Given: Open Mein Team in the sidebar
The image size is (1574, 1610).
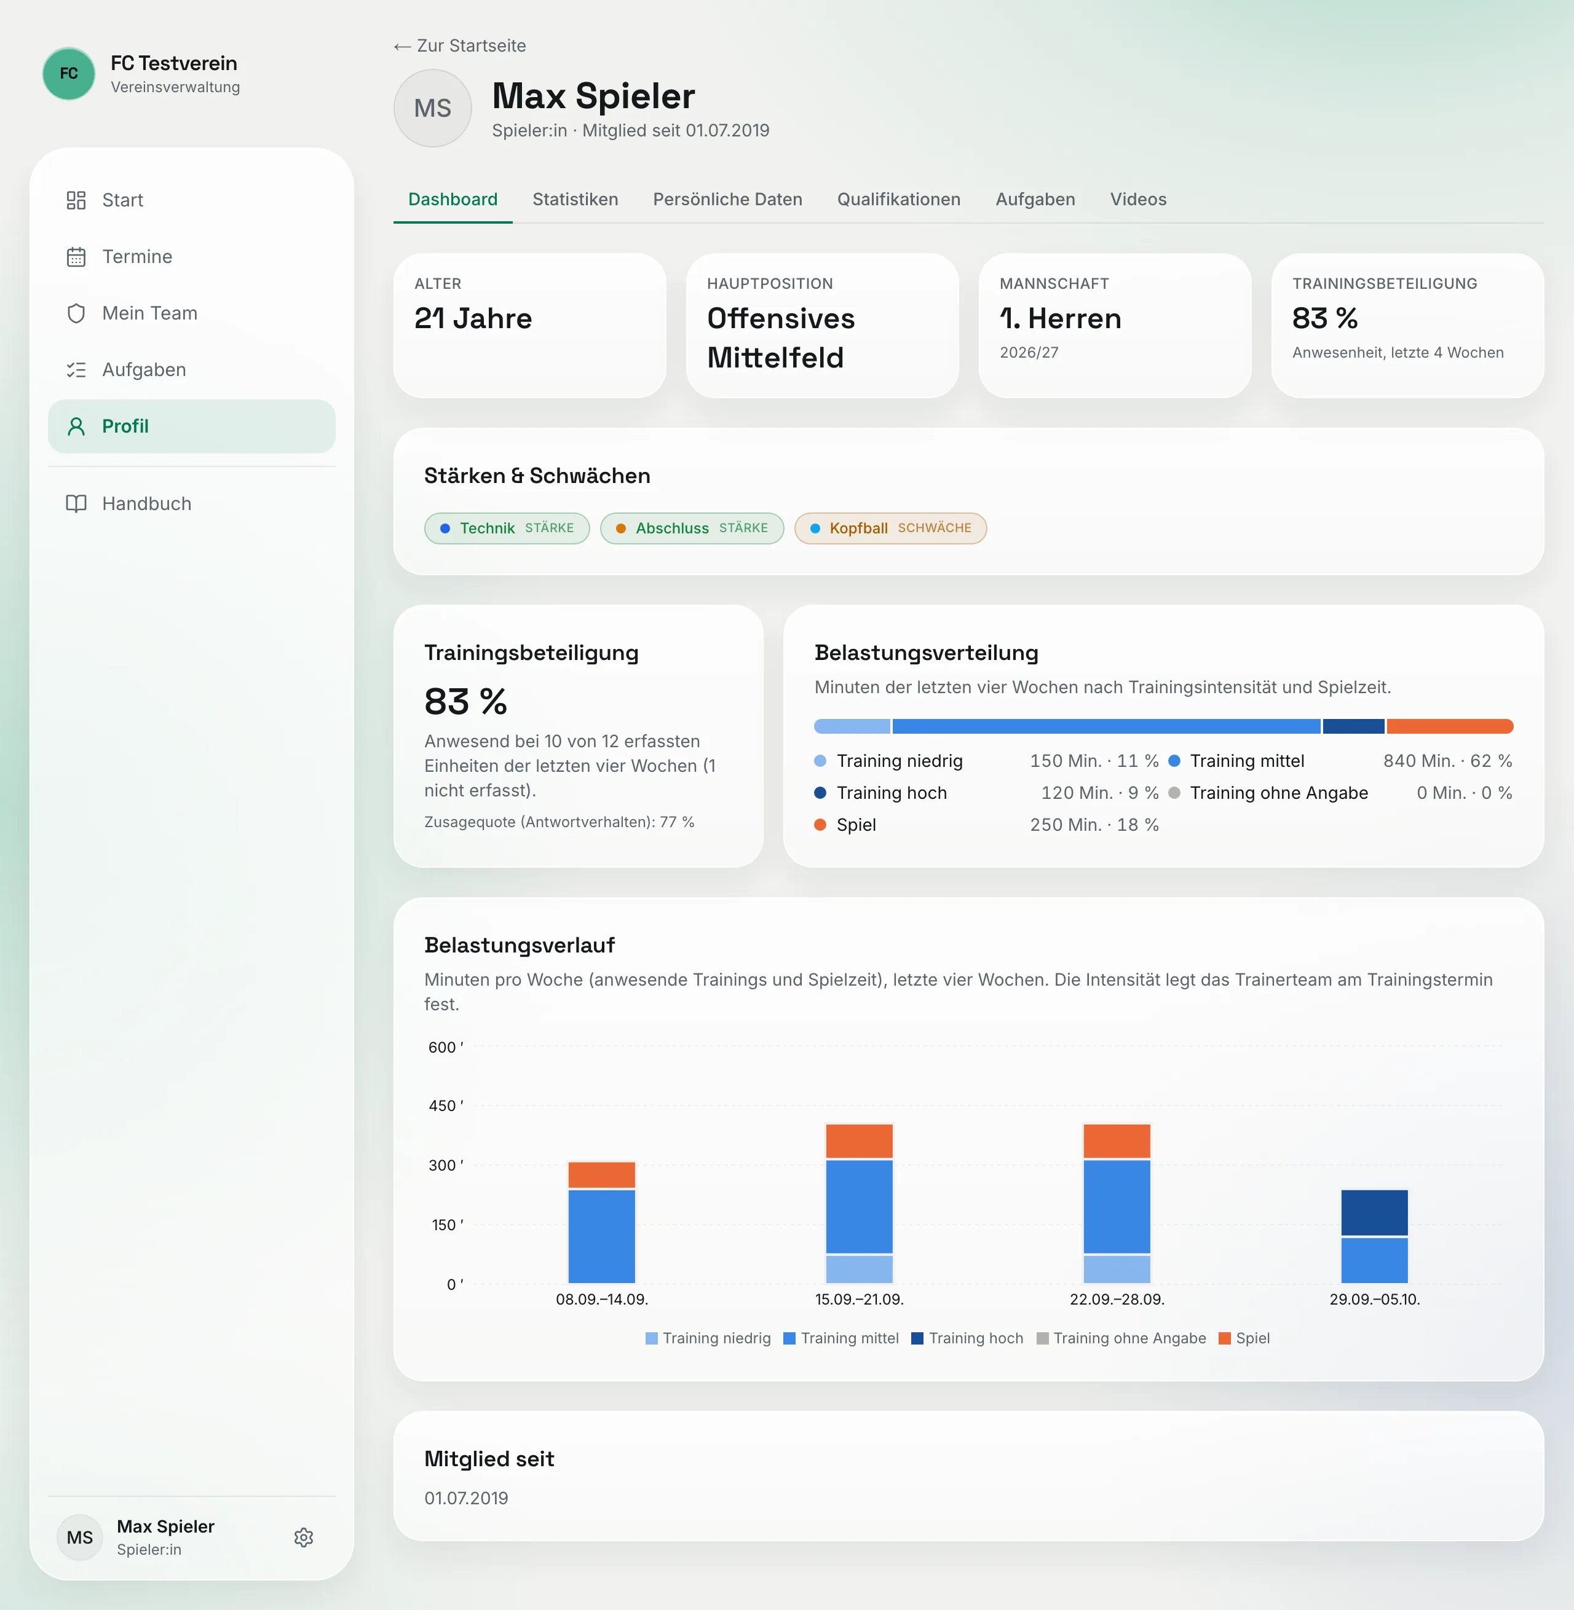Looking at the screenshot, I should 192,313.
